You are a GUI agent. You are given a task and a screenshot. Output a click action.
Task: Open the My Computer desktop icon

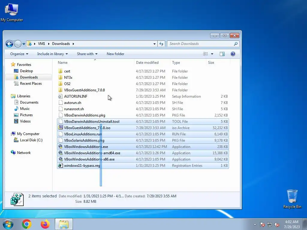(12, 12)
